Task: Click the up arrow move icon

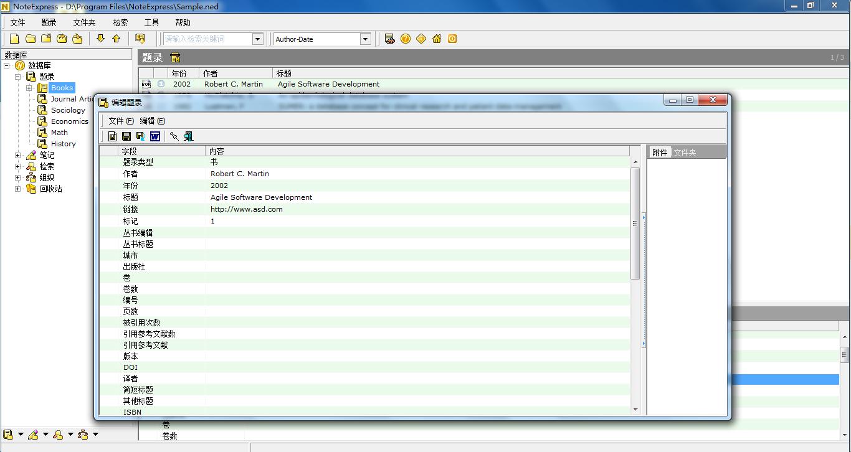Action: (116, 39)
